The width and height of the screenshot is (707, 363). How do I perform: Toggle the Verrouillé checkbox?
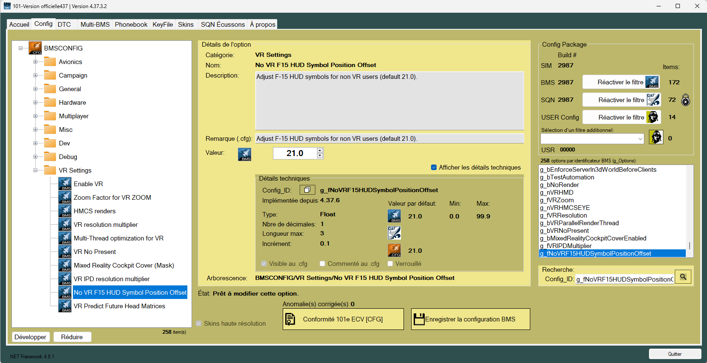click(x=390, y=264)
